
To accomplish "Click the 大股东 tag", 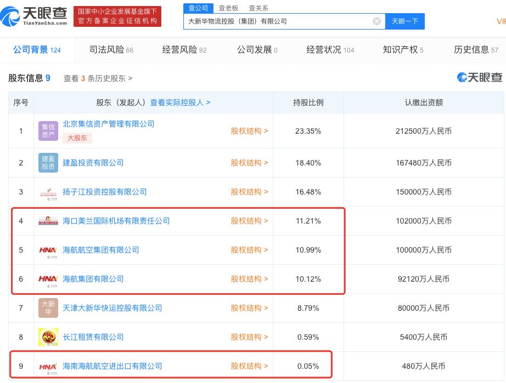I will (77, 138).
